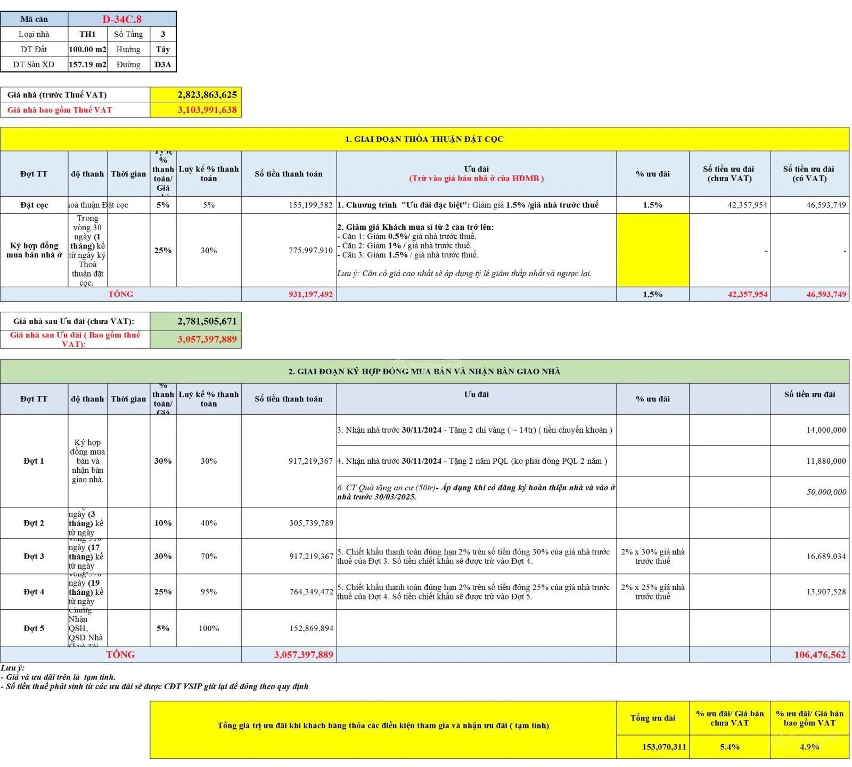Select cumulative percentage 100% in Đợt 5 row
The image size is (852, 767).
click(209, 628)
